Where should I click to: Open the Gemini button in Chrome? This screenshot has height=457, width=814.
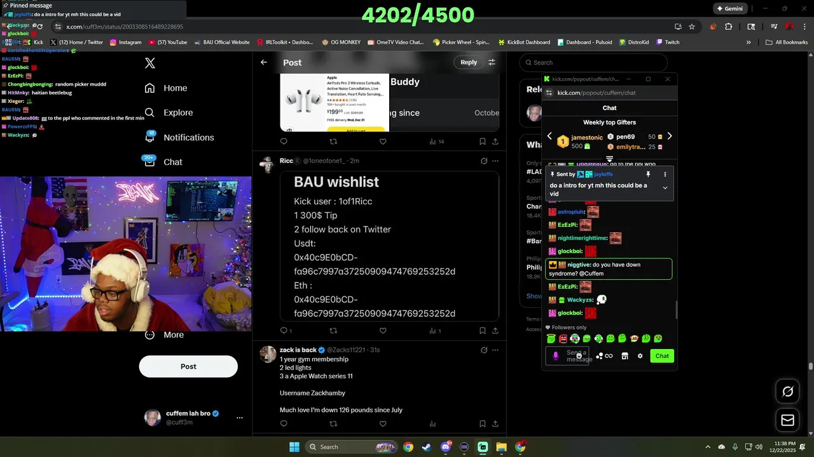[729, 9]
